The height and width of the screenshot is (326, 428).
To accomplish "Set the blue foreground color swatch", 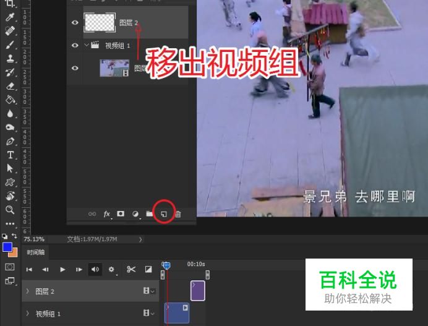I will [7, 247].
